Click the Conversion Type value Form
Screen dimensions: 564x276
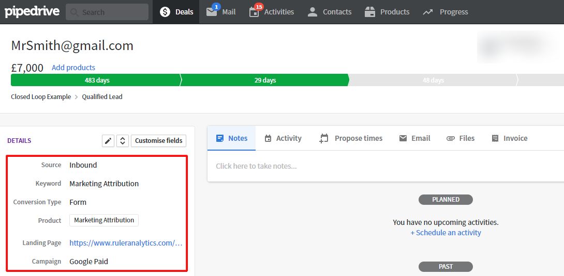pos(78,202)
